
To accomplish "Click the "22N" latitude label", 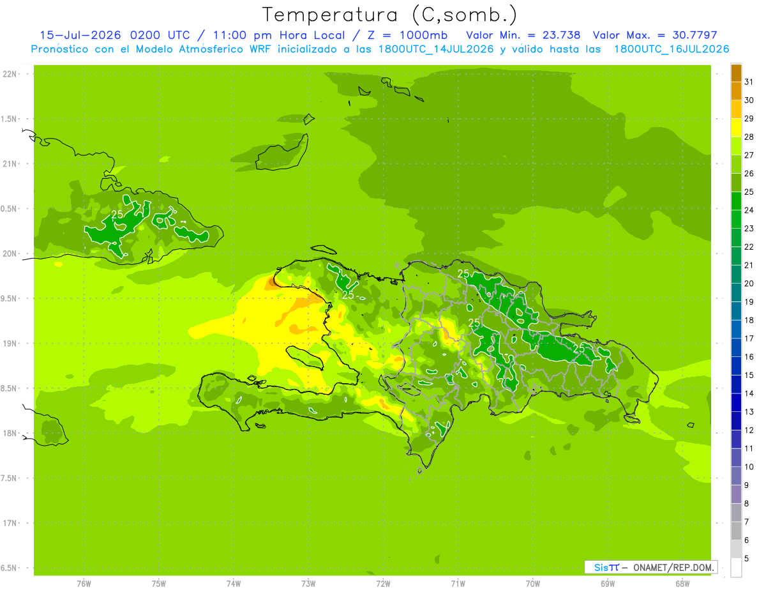I will point(10,74).
